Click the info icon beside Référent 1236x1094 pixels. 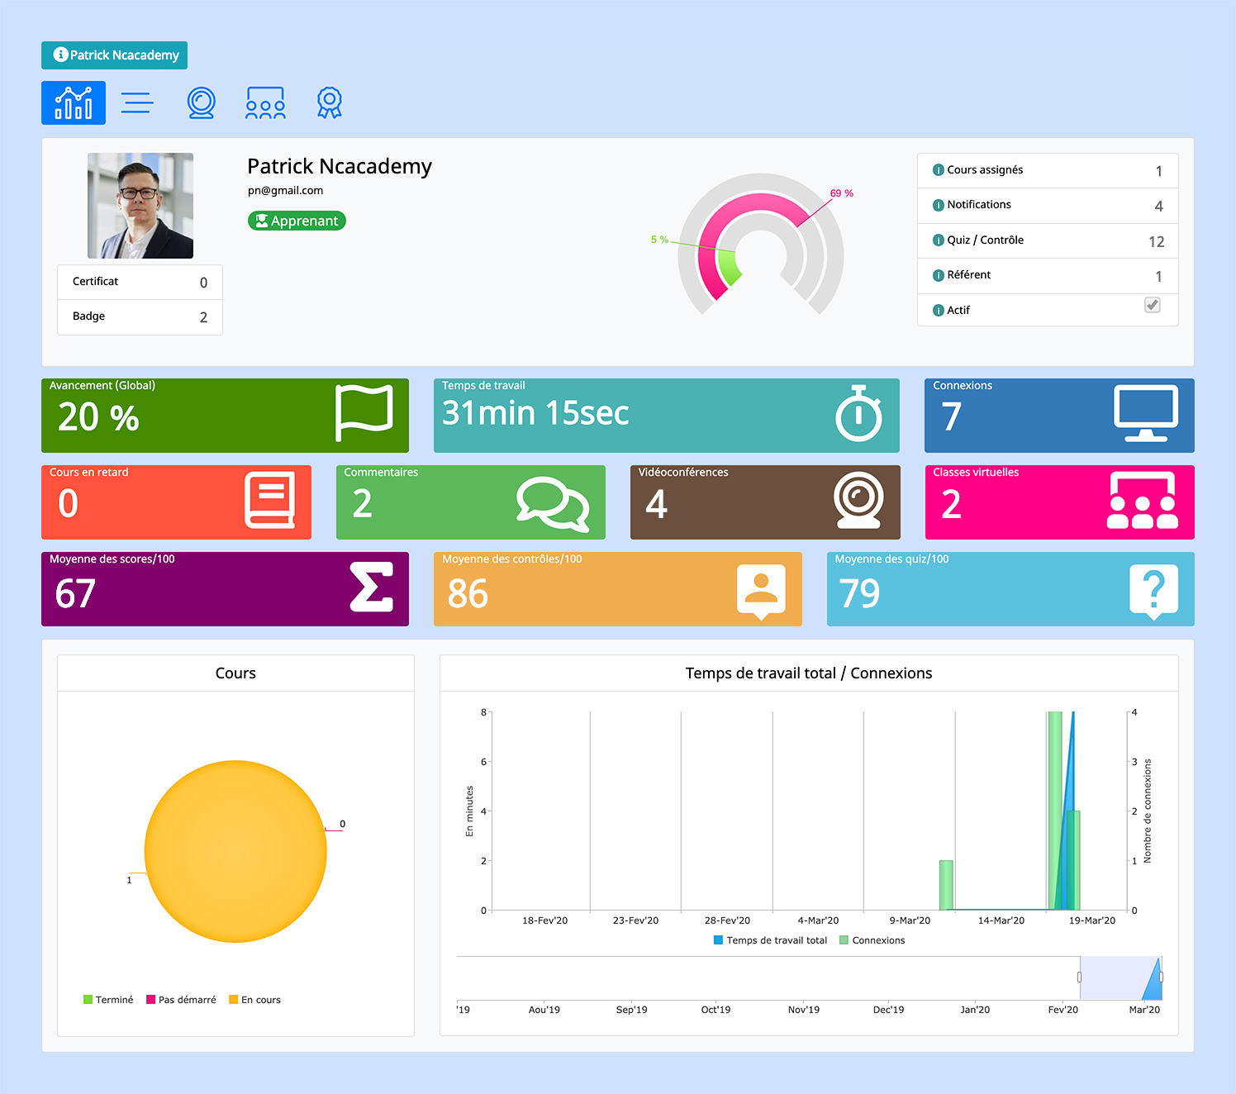939,275
